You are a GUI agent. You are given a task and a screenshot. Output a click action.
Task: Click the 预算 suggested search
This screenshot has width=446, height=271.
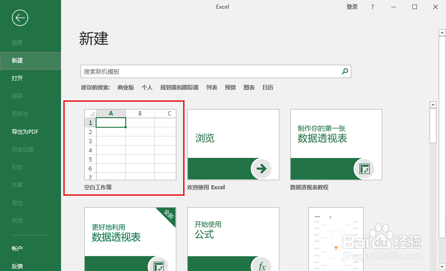231,88
